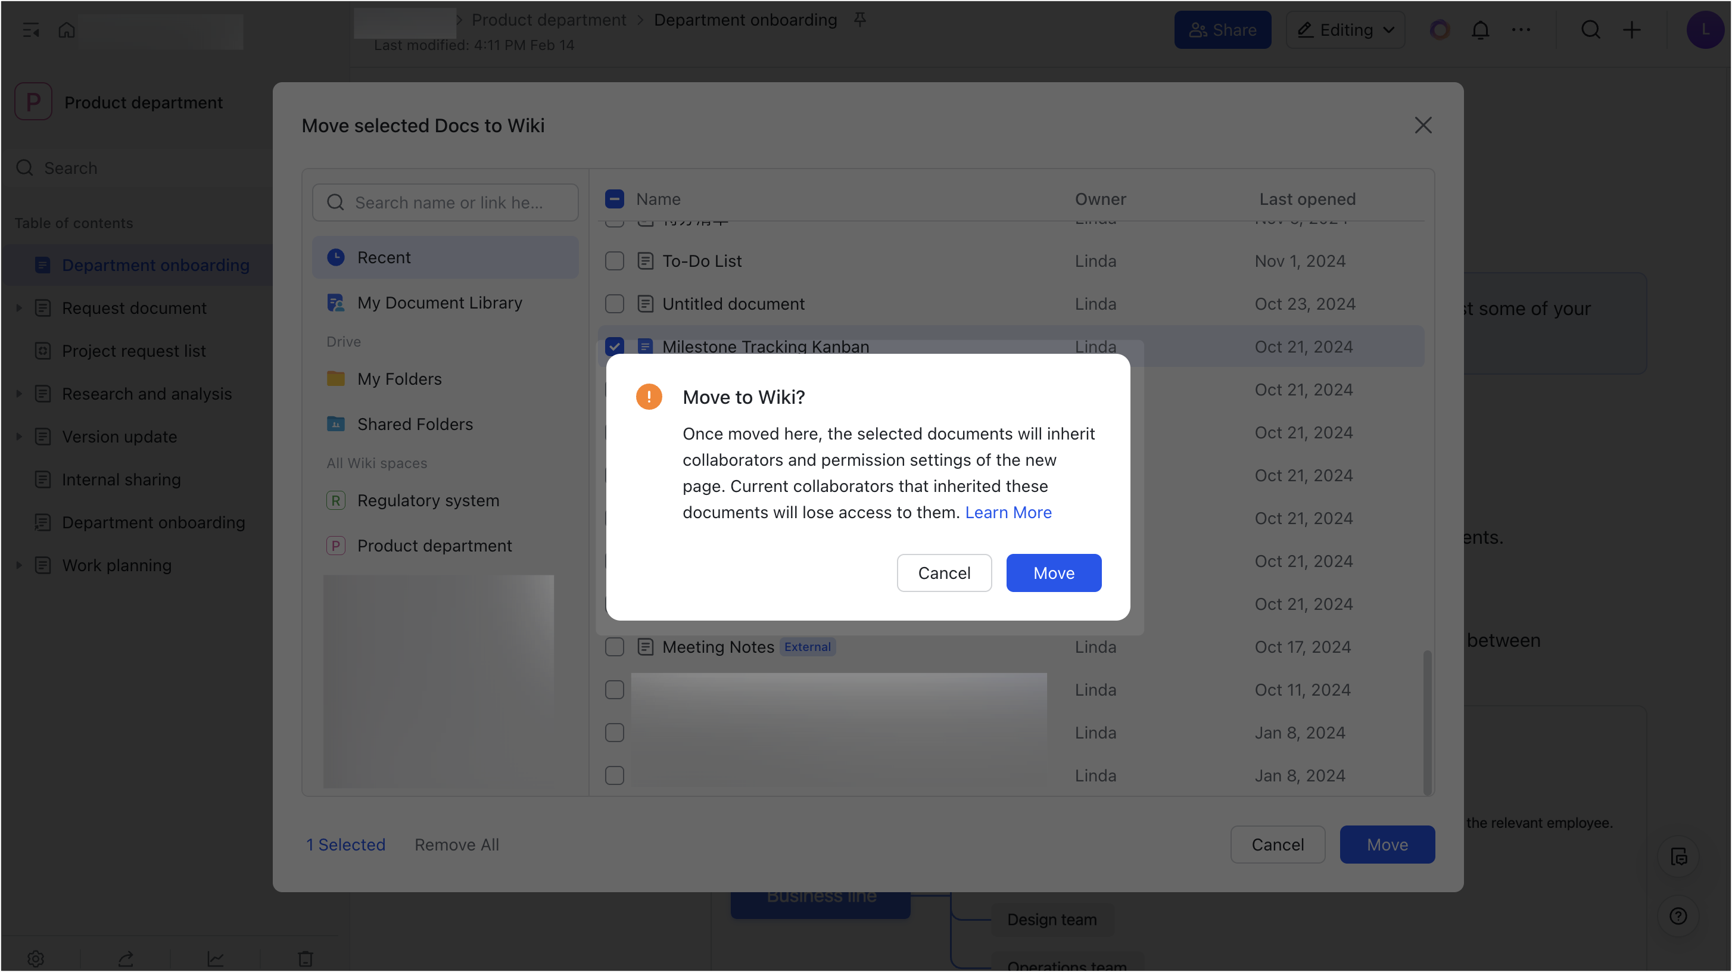Toggle the select-all checkbox beside Name
The width and height of the screenshot is (1732, 972).
(x=615, y=199)
